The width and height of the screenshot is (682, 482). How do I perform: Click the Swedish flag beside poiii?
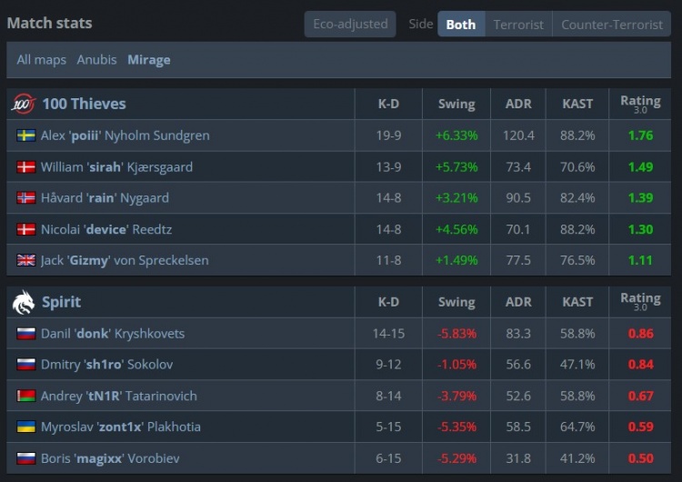coord(26,136)
